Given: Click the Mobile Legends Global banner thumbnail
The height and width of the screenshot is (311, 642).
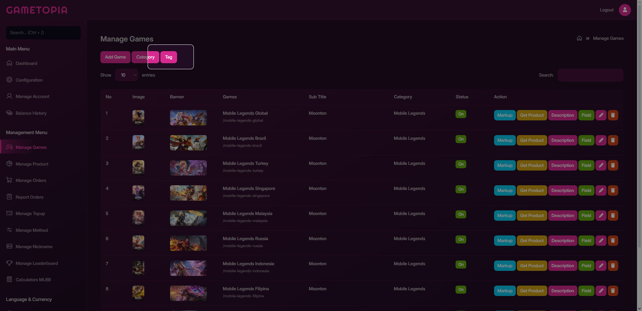Looking at the screenshot, I should click(188, 118).
